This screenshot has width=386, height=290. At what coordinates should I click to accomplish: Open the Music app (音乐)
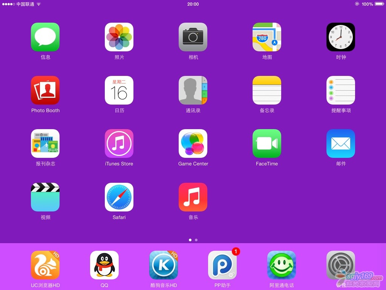point(193,197)
